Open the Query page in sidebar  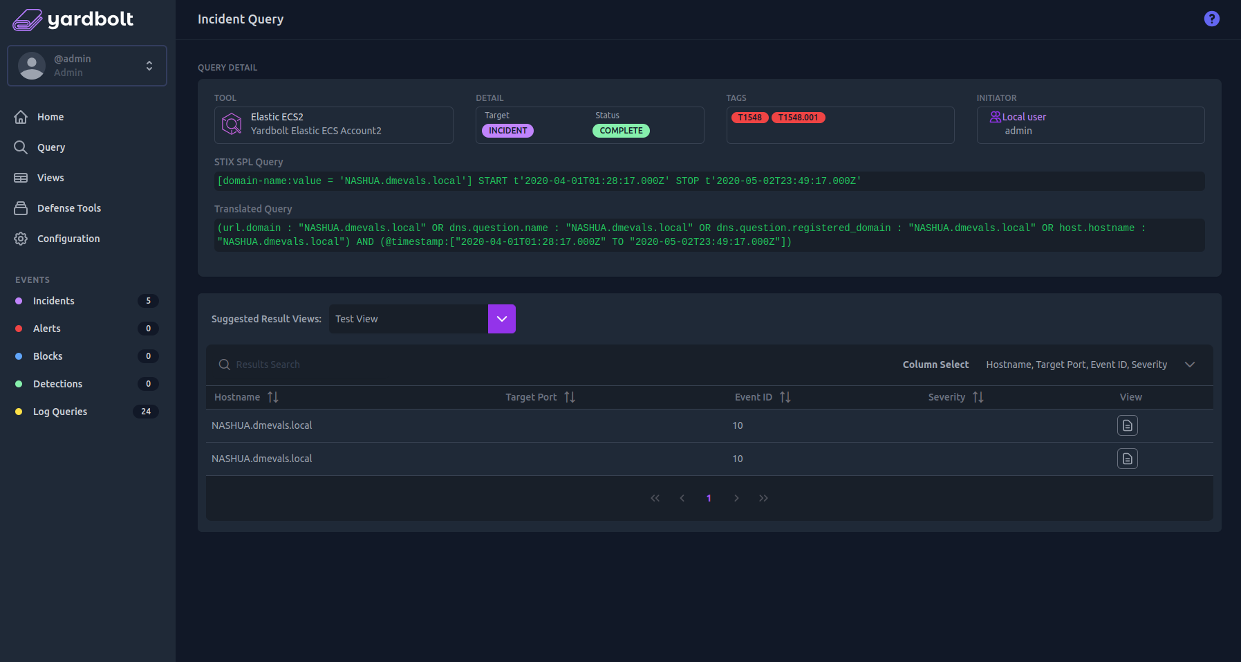coord(51,147)
